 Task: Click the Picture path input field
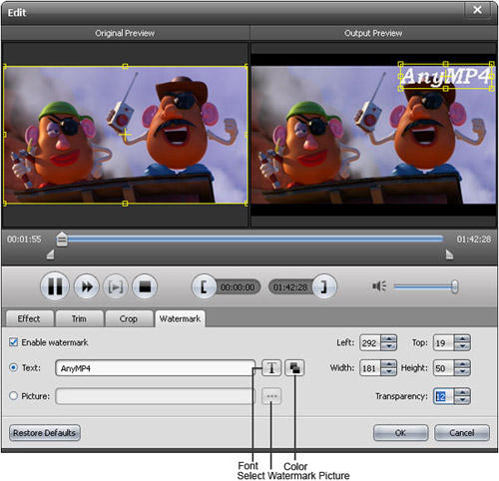click(155, 396)
